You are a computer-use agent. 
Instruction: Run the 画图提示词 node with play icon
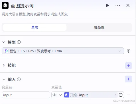(107, 5)
